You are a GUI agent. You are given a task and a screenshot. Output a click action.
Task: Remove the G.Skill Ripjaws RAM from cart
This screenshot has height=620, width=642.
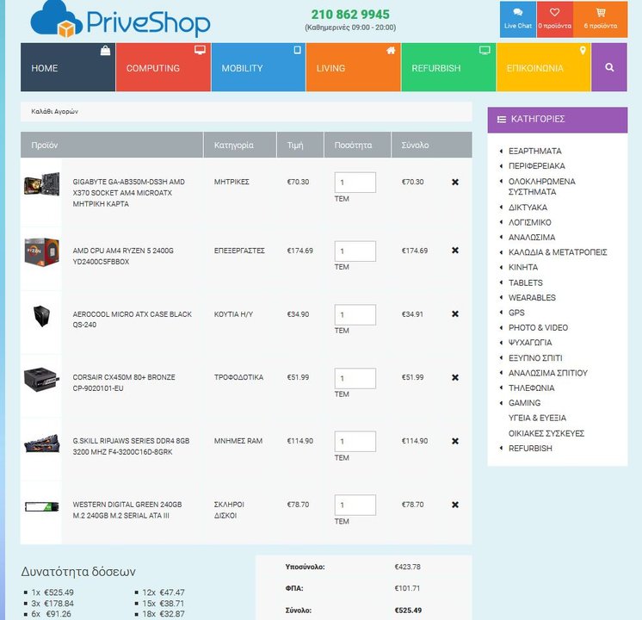455,441
